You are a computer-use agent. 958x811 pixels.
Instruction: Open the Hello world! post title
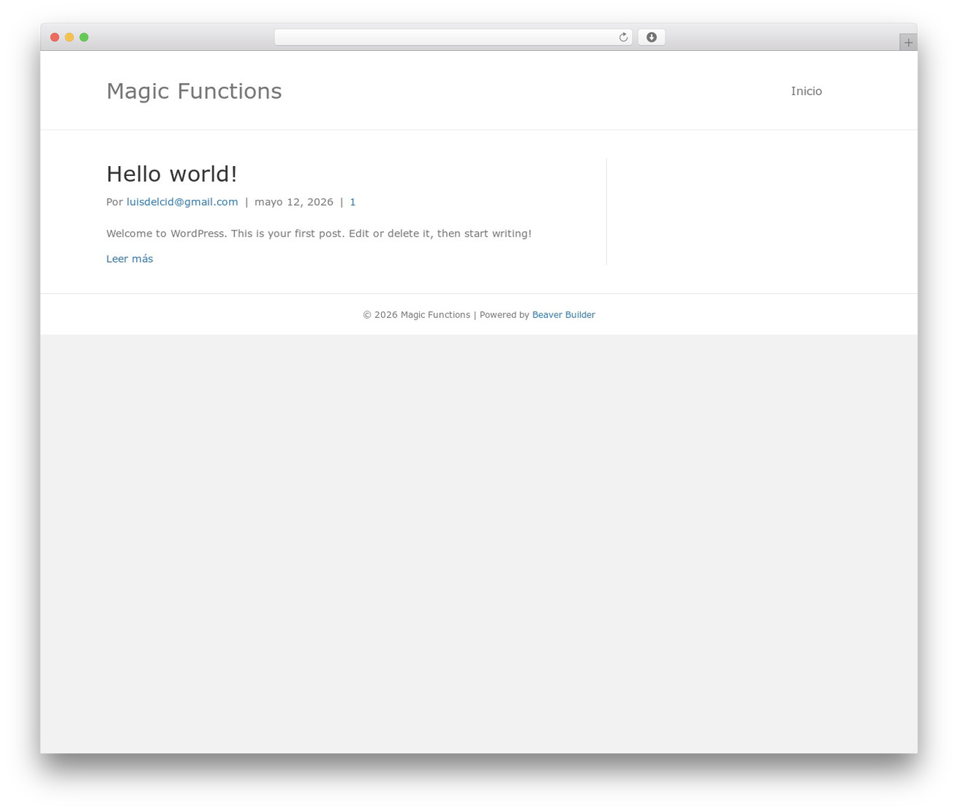171,174
